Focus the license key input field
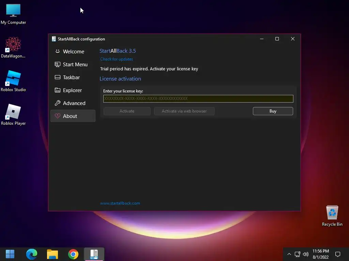349x261 pixels. pyautogui.click(x=198, y=99)
